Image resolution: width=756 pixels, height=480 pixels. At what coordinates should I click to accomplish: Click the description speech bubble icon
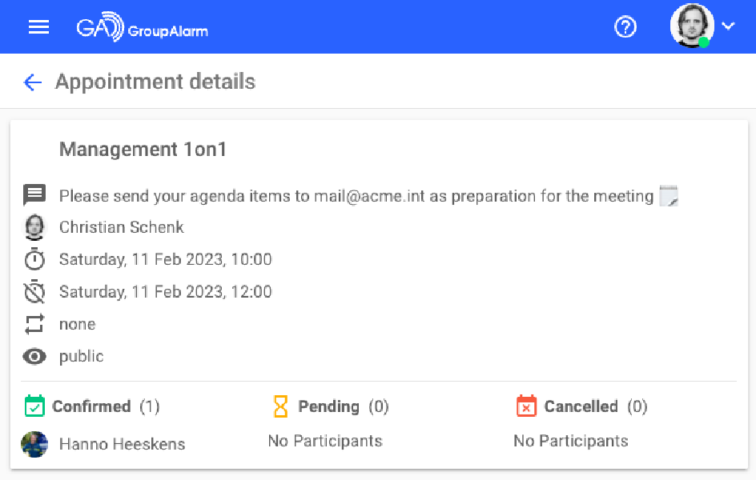tap(34, 195)
